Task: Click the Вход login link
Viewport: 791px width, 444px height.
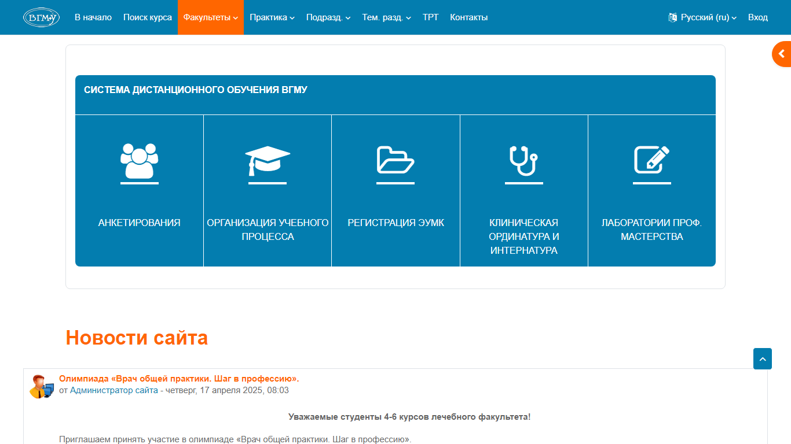Action: pyautogui.click(x=758, y=17)
